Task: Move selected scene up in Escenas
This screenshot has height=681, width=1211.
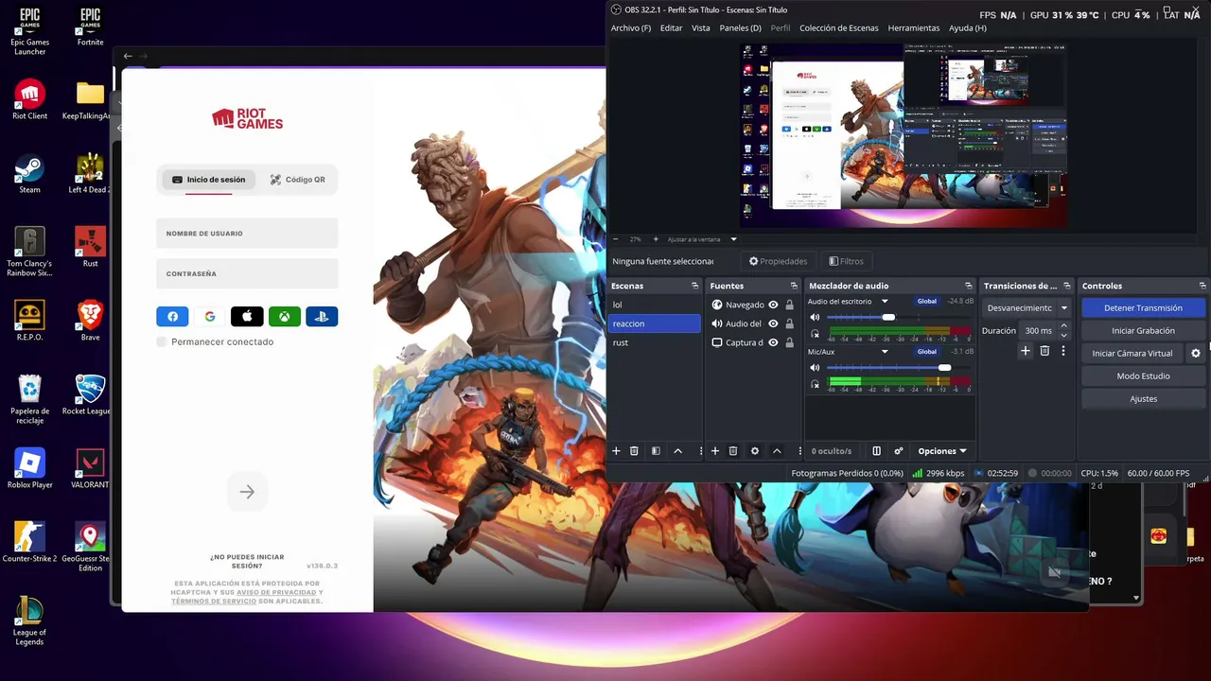Action: tap(677, 451)
